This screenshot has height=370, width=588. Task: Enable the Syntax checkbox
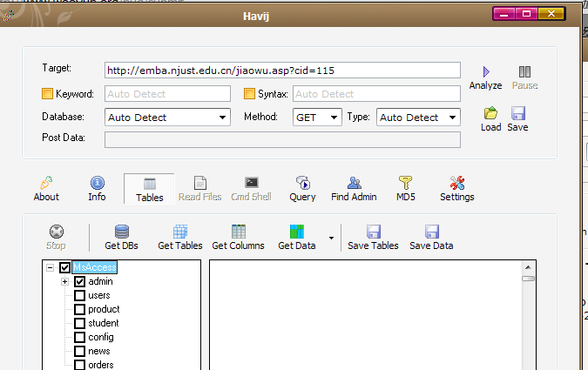coord(249,93)
